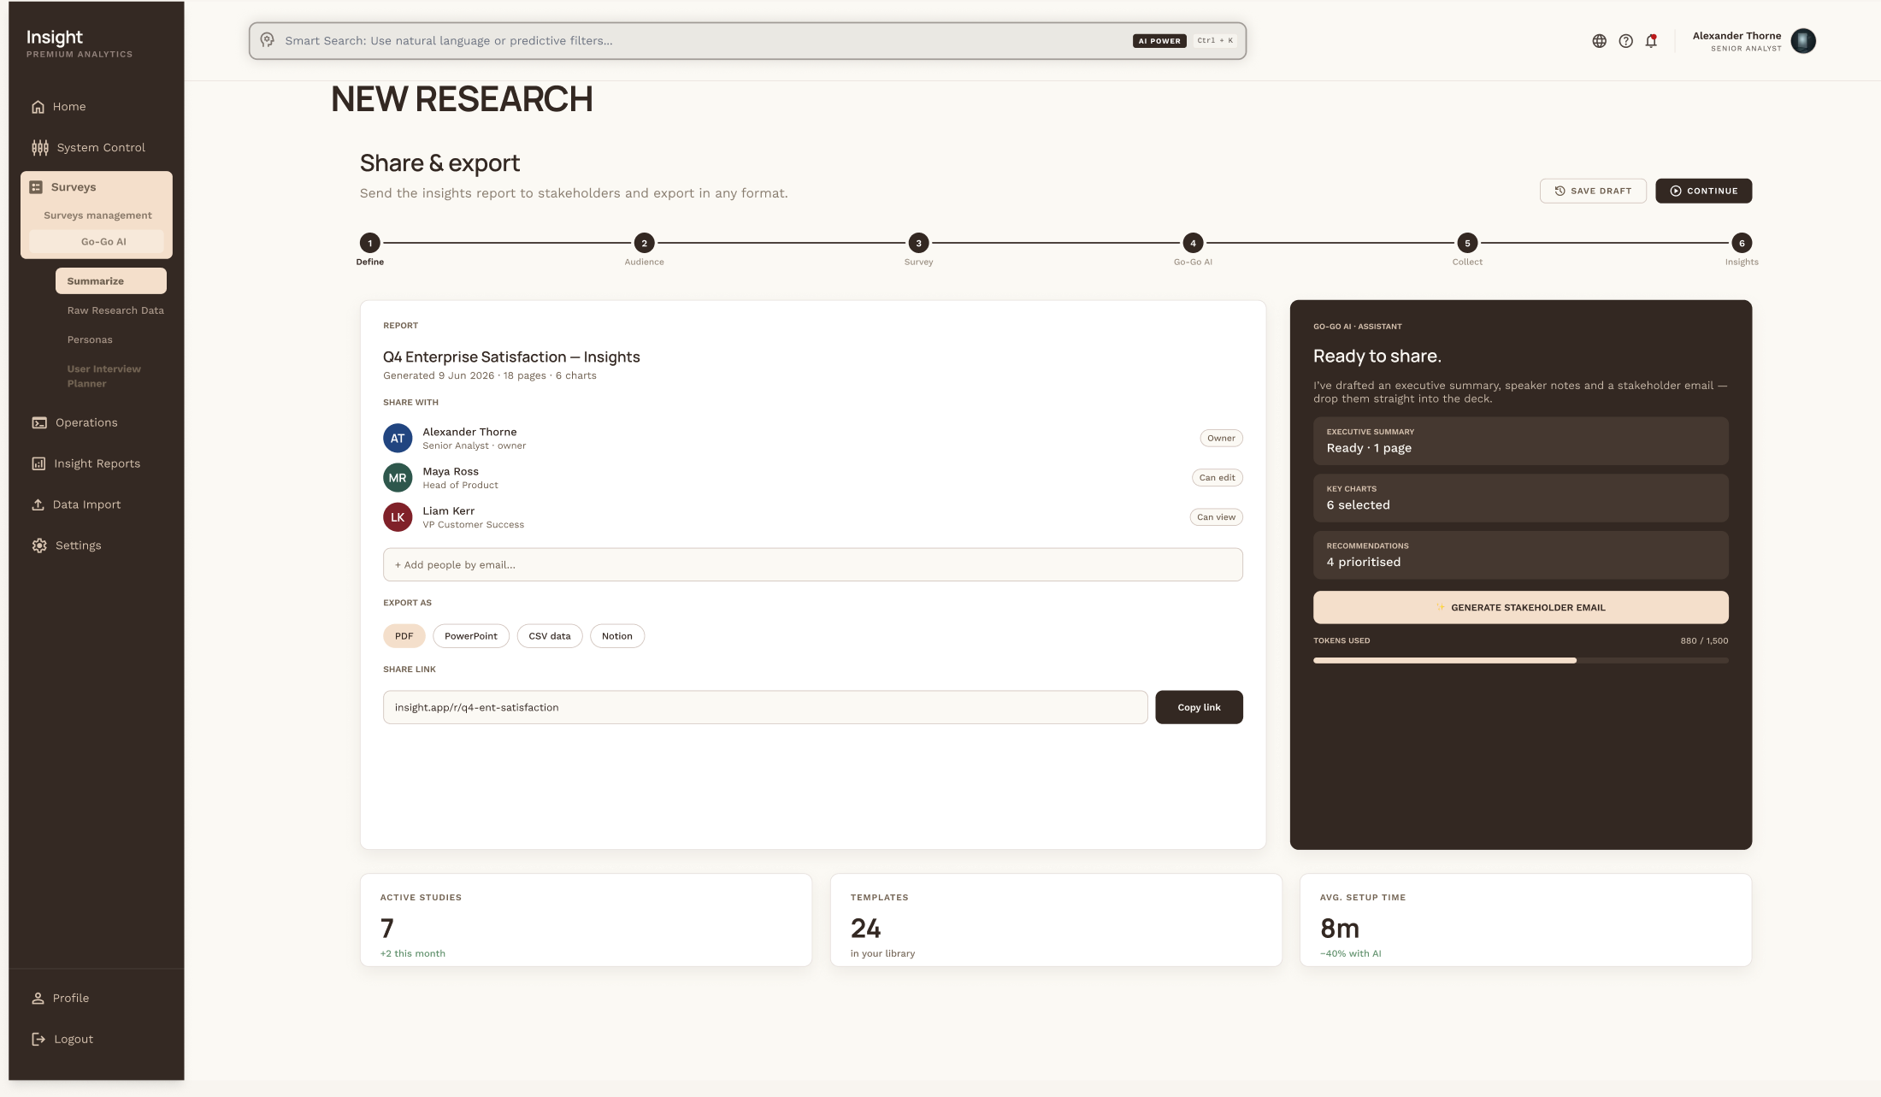The width and height of the screenshot is (1881, 1097).
Task: Open the notifications bell icon
Action: pyautogui.click(x=1651, y=40)
